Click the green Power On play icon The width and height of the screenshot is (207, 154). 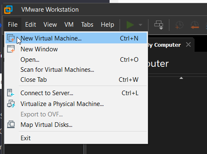[130, 25]
